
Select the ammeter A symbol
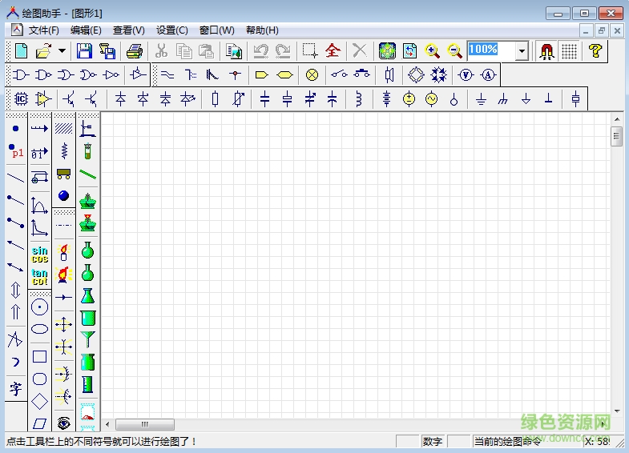pyautogui.click(x=488, y=75)
